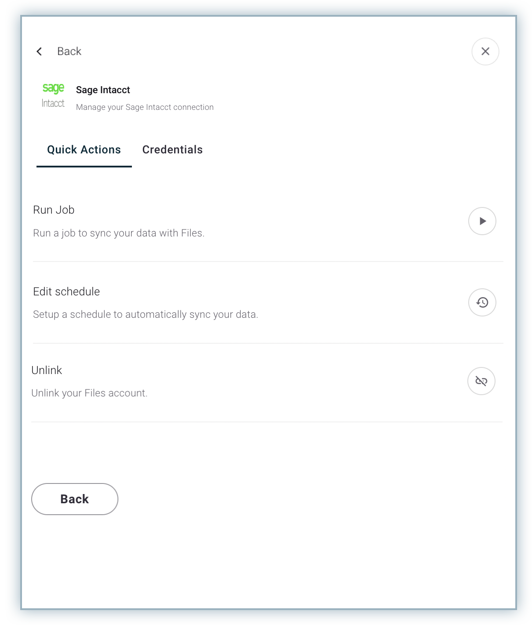
Task: Click the green sage wordmark logo
Action: (53, 88)
